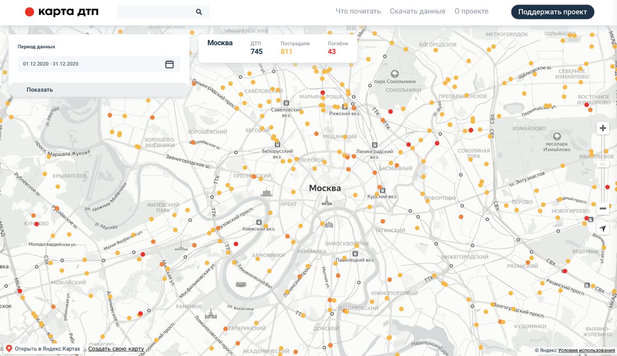Screen dimensions: 617x356
Task: Click the Карта ДТП red circle logo
Action: (x=29, y=12)
